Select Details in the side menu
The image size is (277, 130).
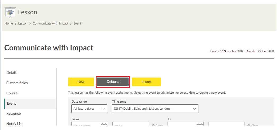coord(12,73)
